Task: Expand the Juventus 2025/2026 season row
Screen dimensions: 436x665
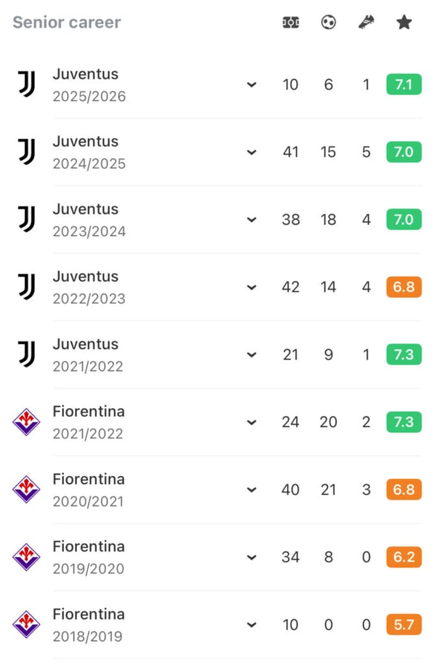Action: tap(251, 85)
